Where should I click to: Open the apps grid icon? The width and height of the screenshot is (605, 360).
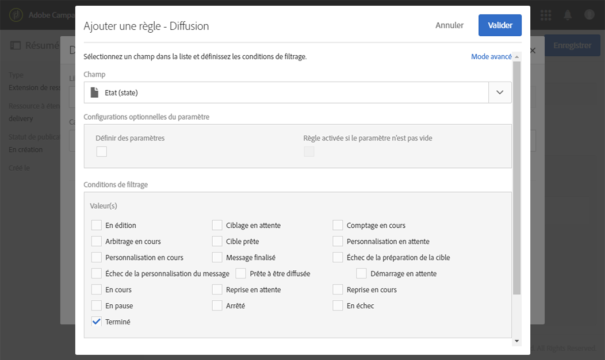tap(546, 14)
